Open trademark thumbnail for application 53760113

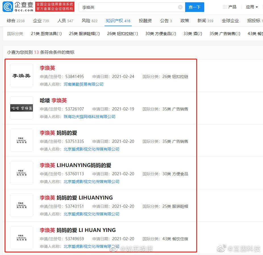pos(22,173)
